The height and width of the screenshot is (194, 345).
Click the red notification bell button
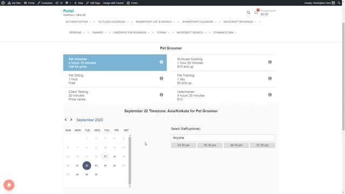(x=9, y=185)
